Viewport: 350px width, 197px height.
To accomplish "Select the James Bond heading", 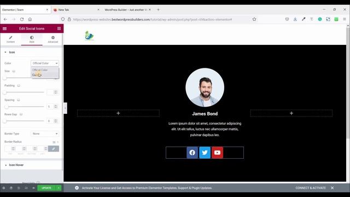I will 205,114.
